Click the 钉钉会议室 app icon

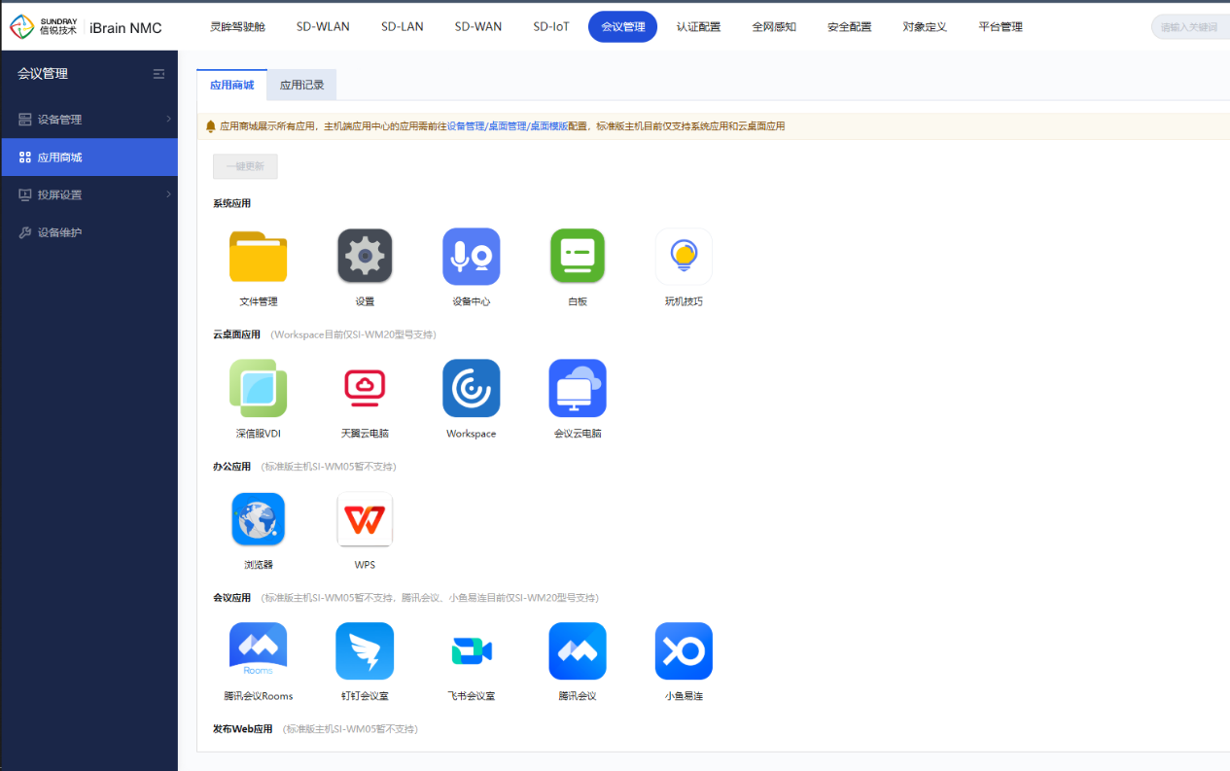pyautogui.click(x=365, y=650)
